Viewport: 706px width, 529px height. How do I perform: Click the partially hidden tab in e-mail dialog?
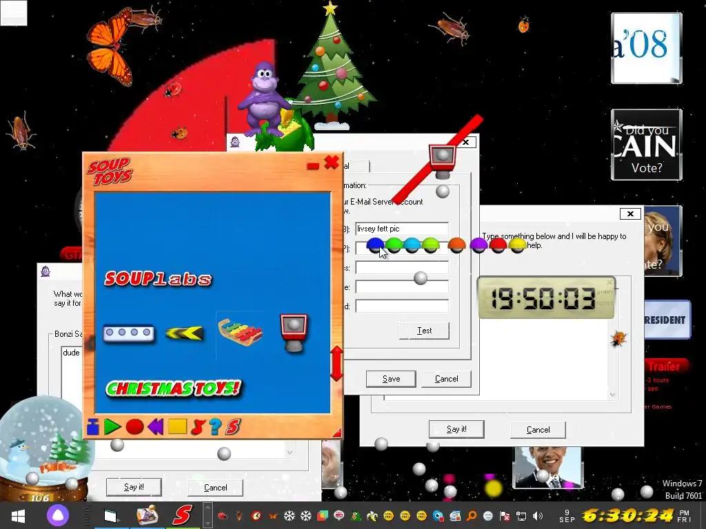click(x=356, y=166)
